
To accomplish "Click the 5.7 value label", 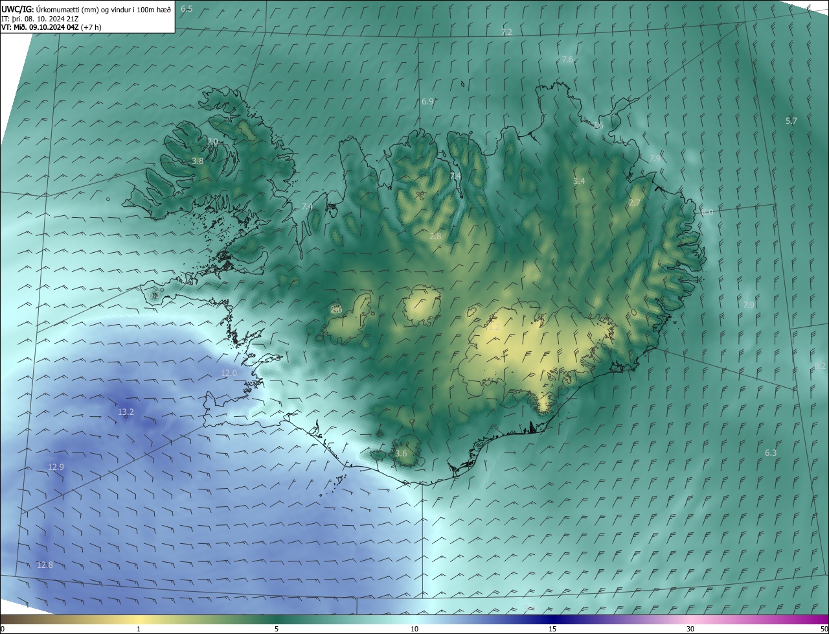I will (791, 121).
